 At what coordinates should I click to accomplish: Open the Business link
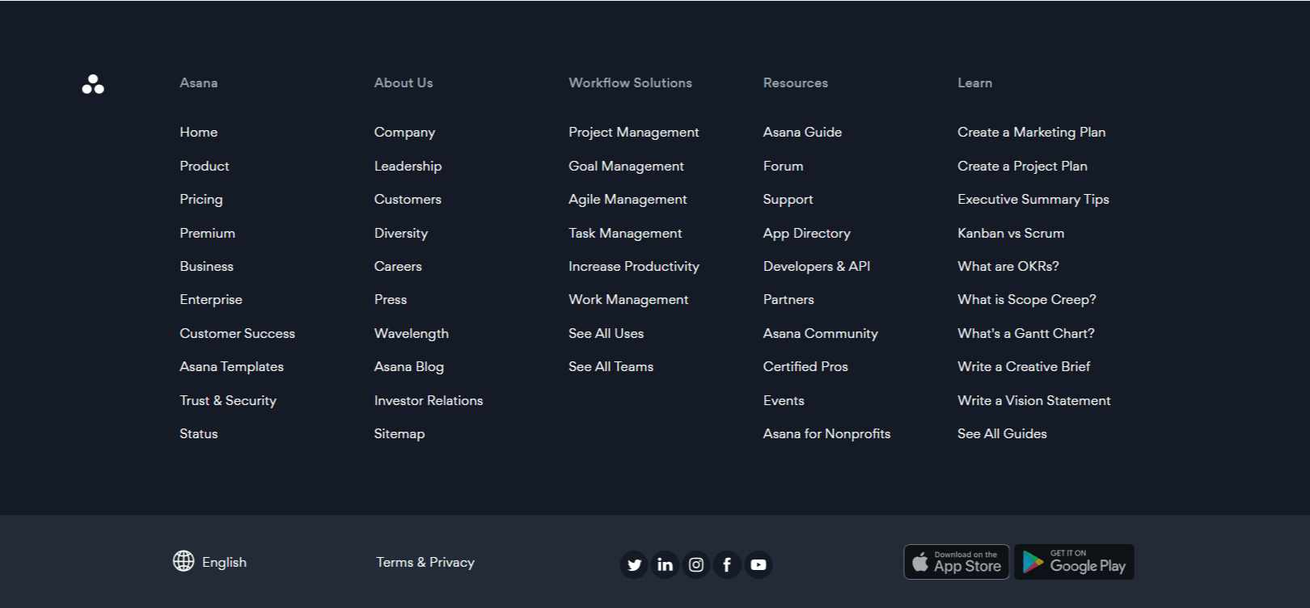pos(207,266)
